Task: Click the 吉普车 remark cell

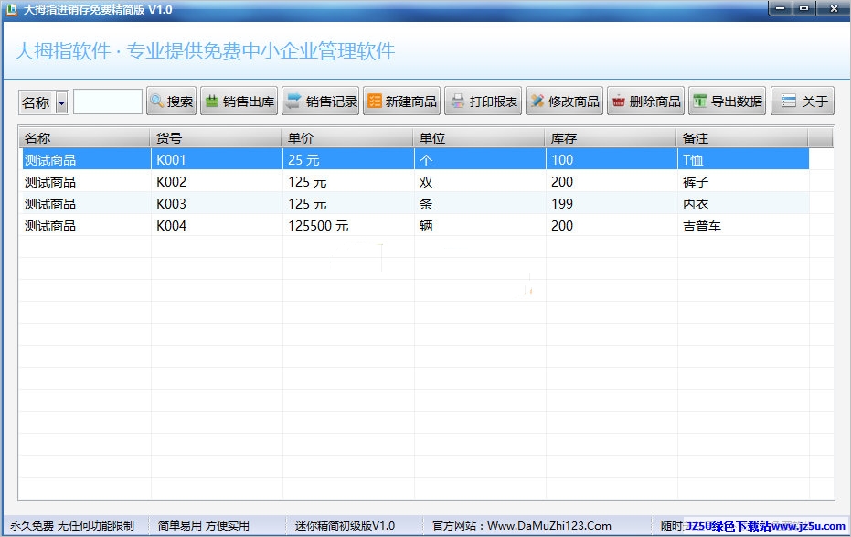Action: (743, 226)
